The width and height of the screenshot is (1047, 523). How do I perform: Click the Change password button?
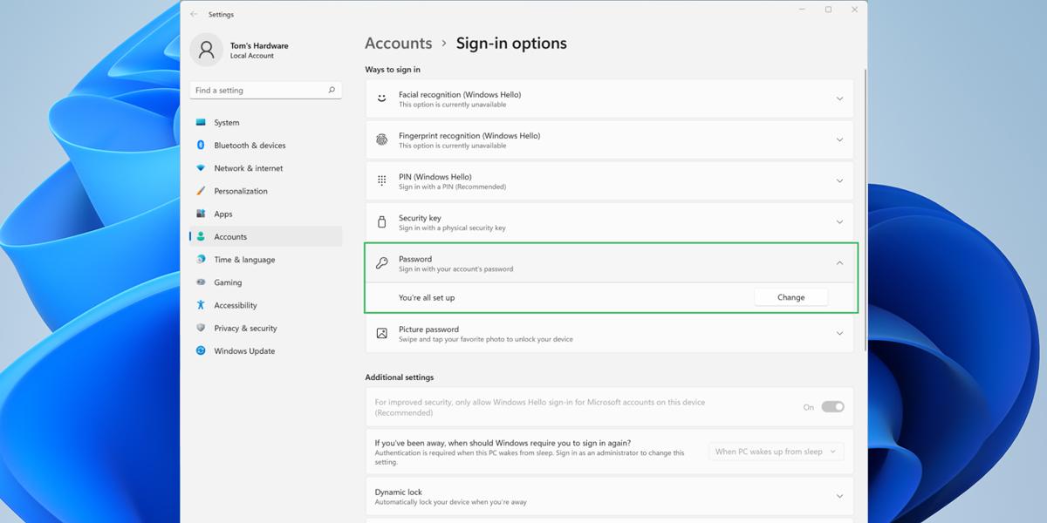(791, 297)
